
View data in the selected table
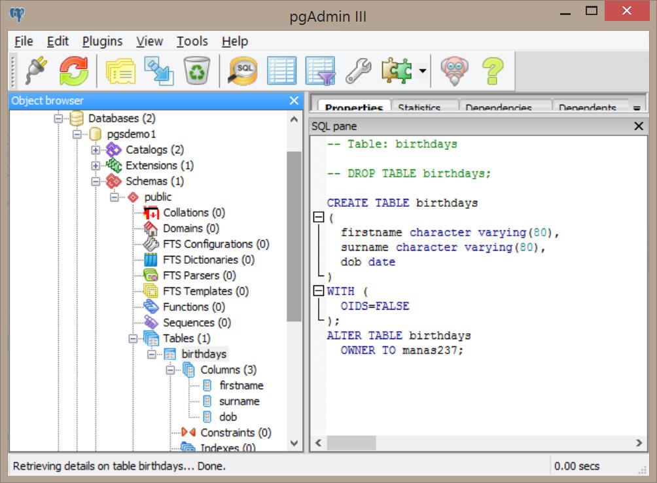281,71
